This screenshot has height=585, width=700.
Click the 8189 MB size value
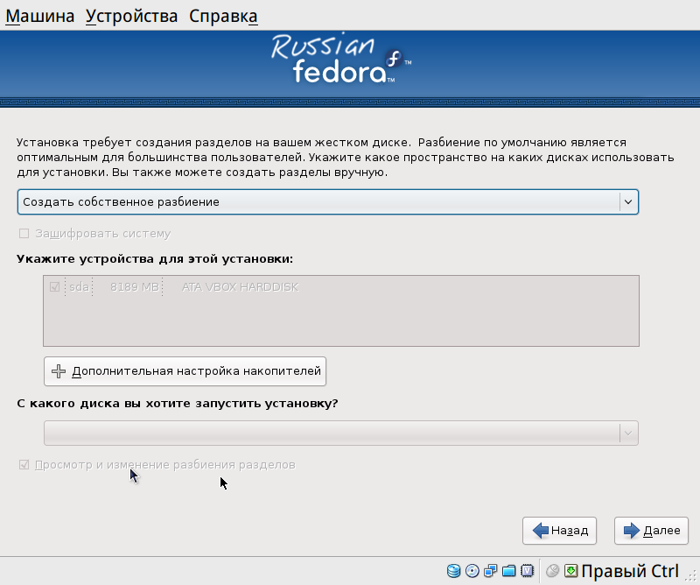coord(135,287)
